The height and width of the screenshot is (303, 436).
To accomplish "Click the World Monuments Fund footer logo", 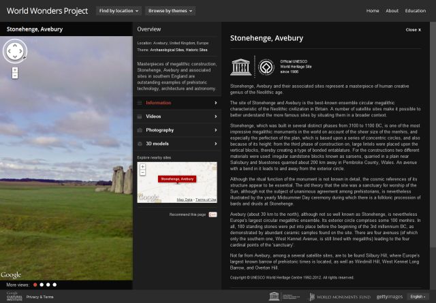I will pos(340,297).
